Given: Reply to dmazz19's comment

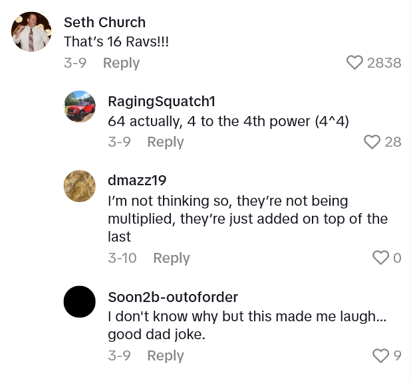Looking at the screenshot, I should pyautogui.click(x=172, y=258).
